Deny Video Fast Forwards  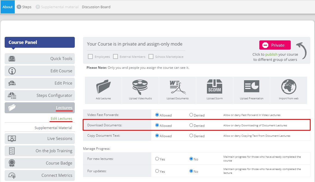coord(191,115)
